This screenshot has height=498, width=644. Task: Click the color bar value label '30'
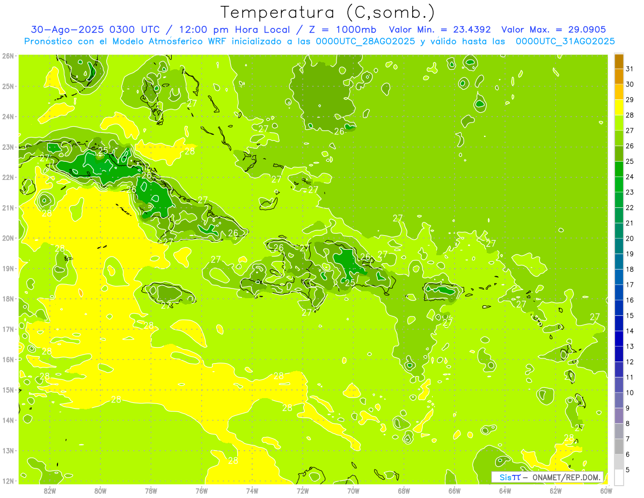tap(630, 84)
